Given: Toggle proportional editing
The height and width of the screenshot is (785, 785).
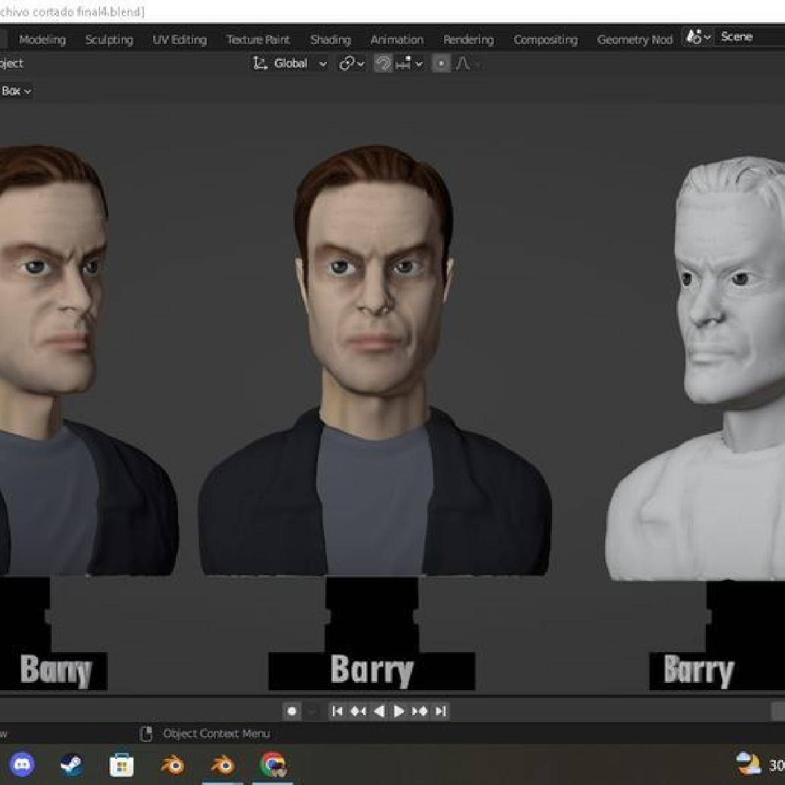Looking at the screenshot, I should tap(442, 63).
